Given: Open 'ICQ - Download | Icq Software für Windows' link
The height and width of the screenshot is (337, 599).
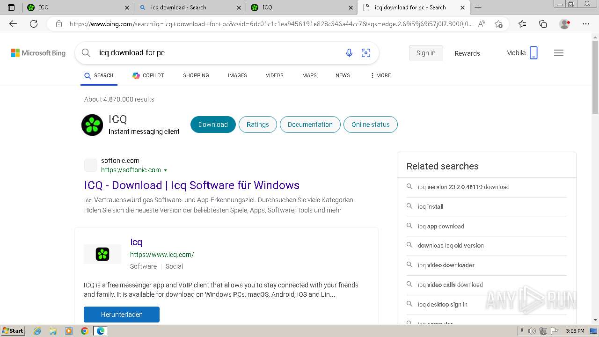Looking at the screenshot, I should 192,185.
